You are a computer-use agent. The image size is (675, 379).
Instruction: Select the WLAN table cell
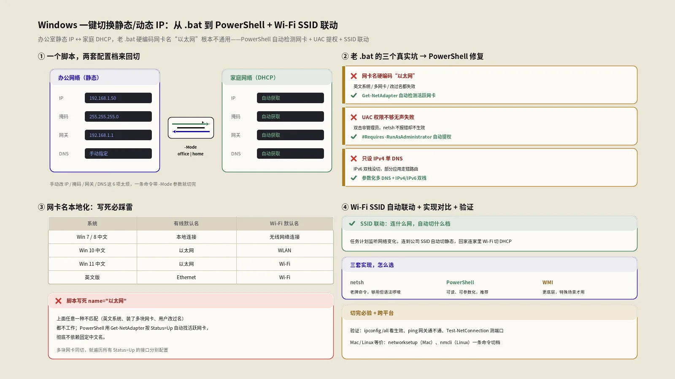pos(285,251)
